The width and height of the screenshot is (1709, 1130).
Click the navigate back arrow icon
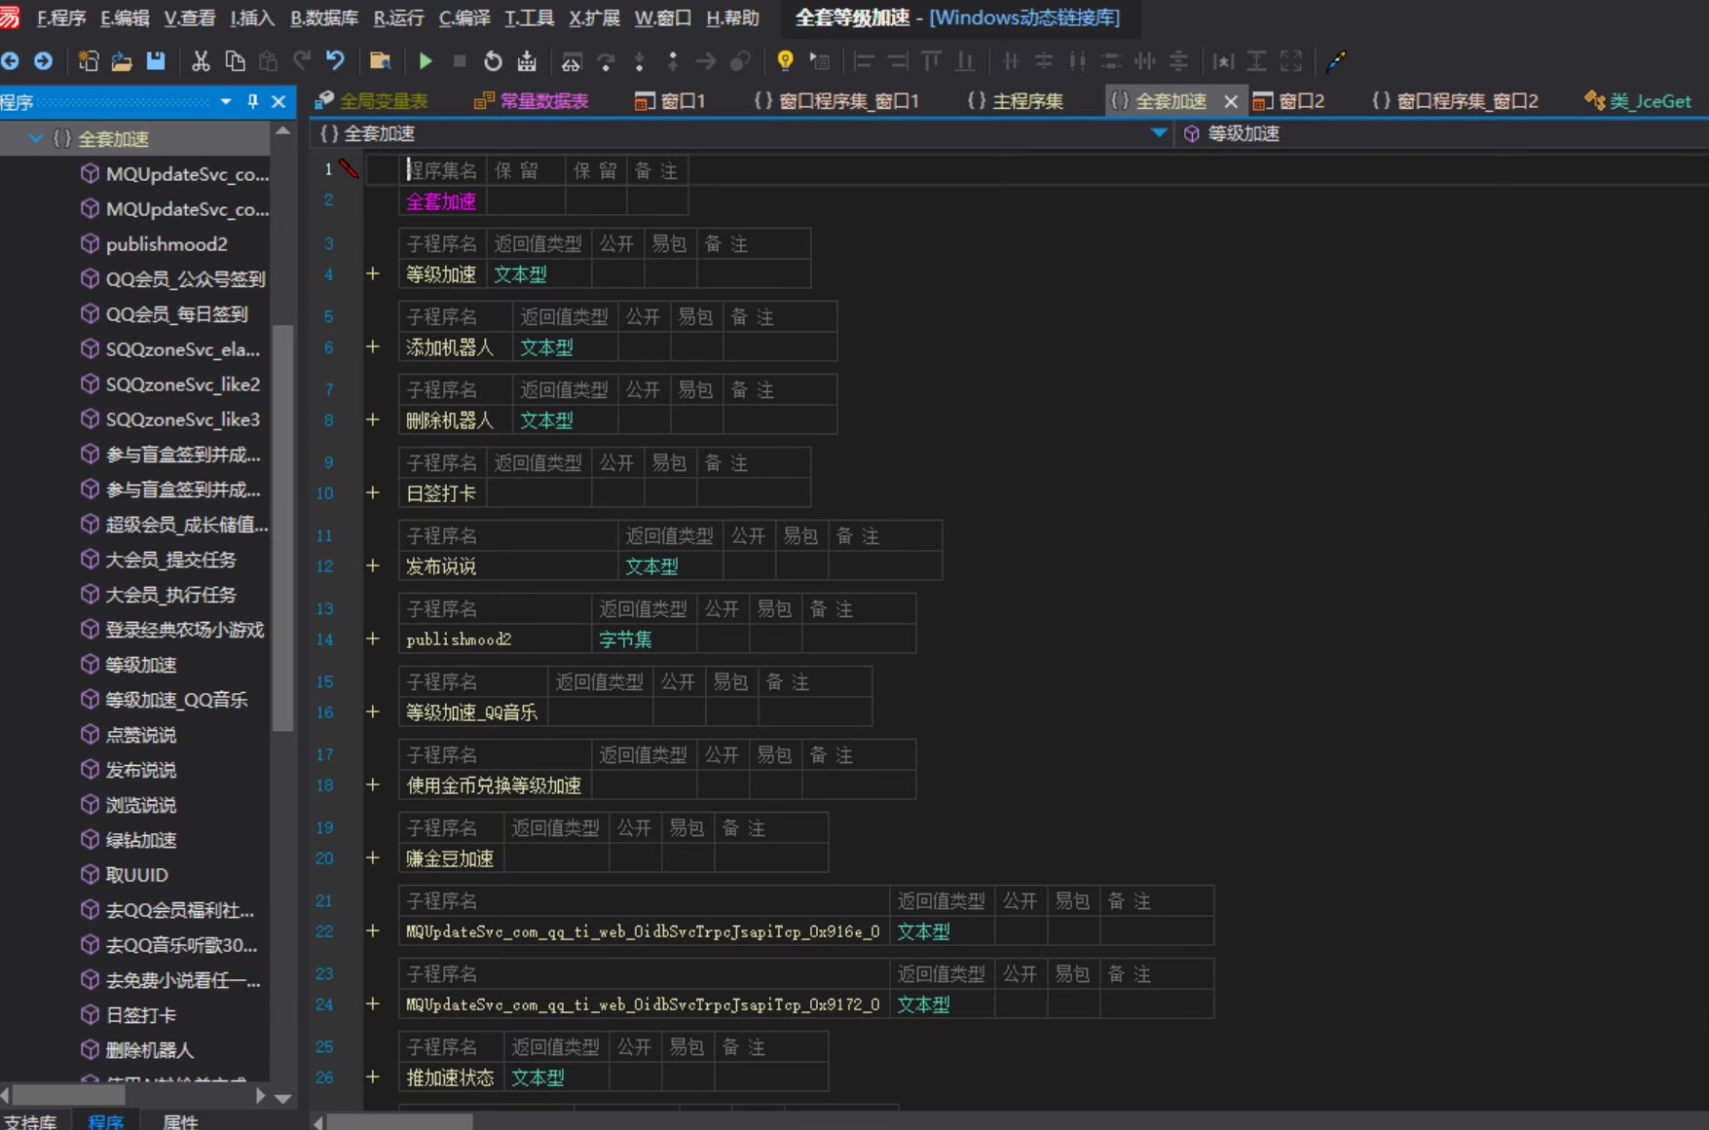pos(11,61)
